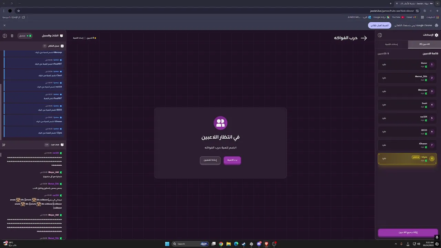Screen dimensions: 441x248
Task: Show hidden system tray icons
Action: pos(396,244)
